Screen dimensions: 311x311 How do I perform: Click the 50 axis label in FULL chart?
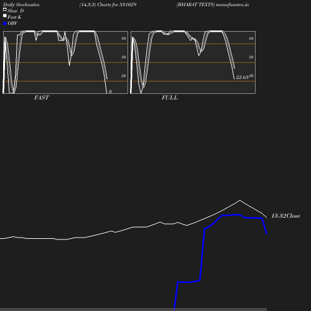click(251, 57)
